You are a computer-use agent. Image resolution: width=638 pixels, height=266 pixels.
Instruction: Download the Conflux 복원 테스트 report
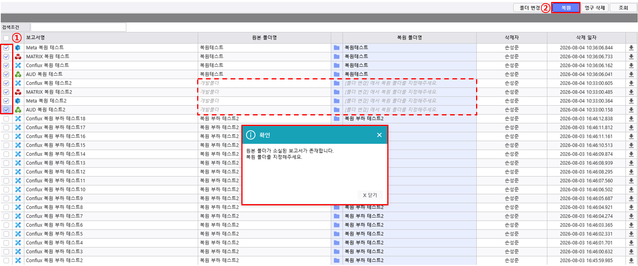click(x=631, y=65)
